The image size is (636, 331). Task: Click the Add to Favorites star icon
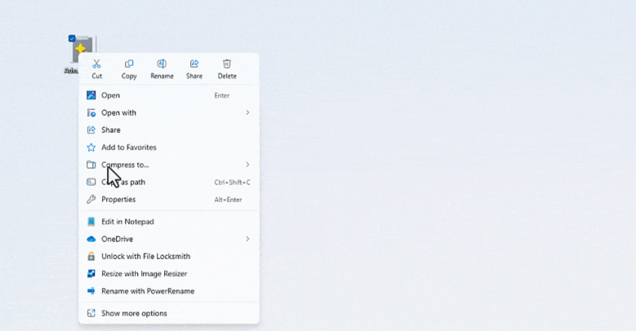coord(91,148)
